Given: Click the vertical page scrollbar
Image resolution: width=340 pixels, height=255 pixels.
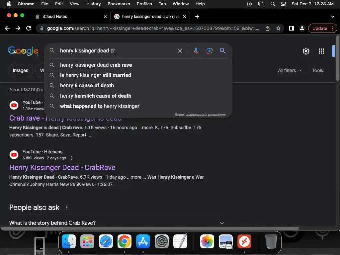Looking at the screenshot, I should (x=337, y=58).
